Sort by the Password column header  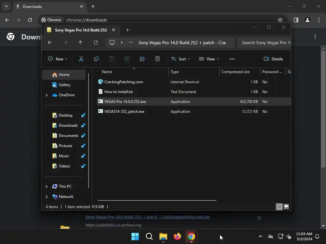pyautogui.click(x=273, y=72)
